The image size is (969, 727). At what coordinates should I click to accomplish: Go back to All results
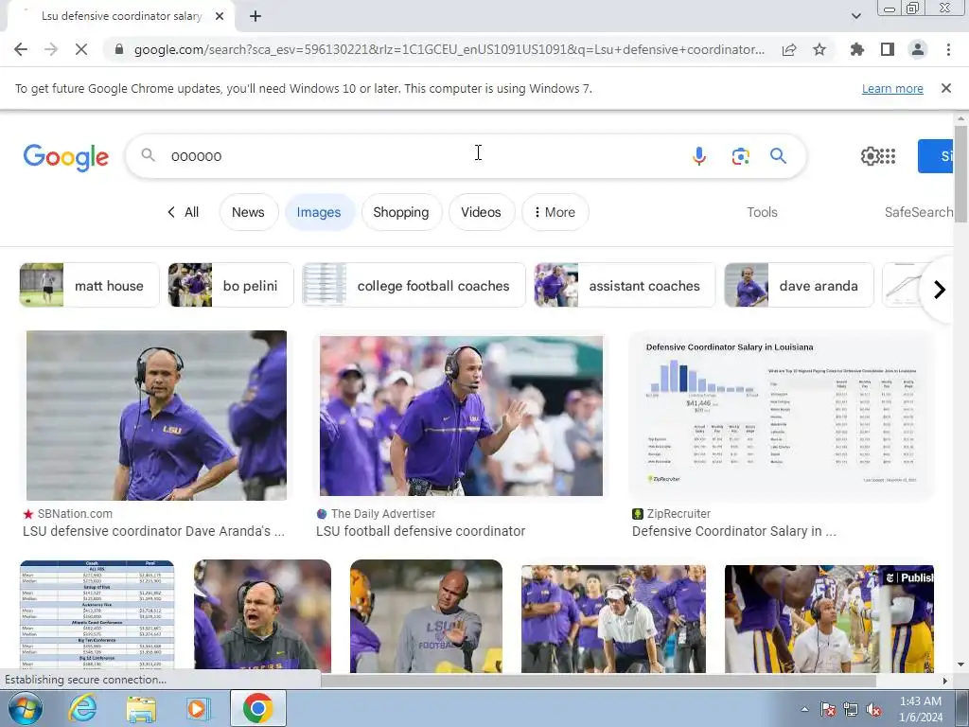183,212
